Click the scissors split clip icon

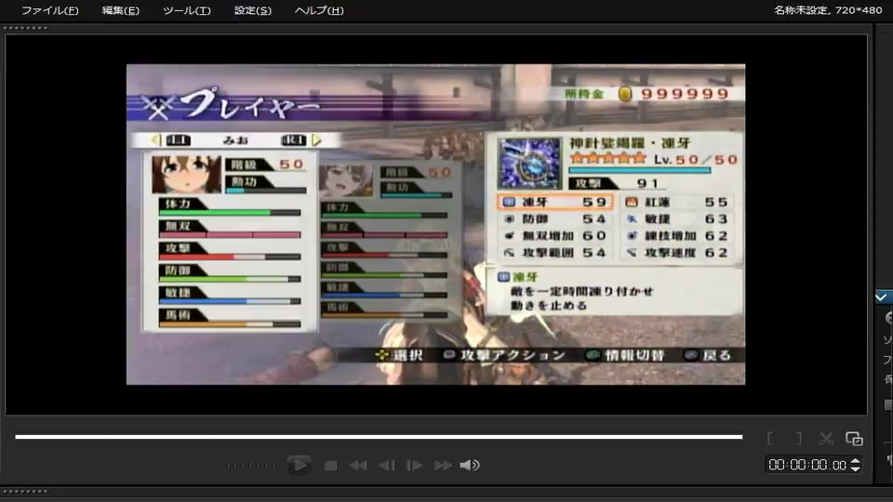pos(826,438)
